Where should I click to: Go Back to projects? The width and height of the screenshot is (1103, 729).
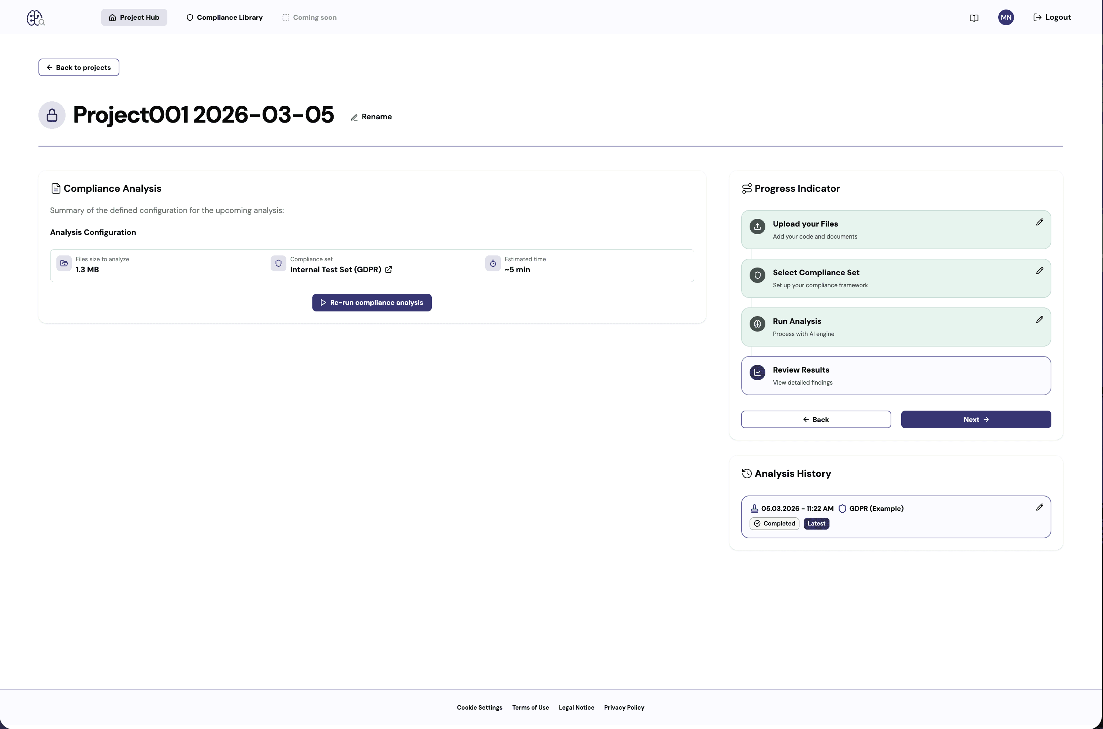pos(79,67)
